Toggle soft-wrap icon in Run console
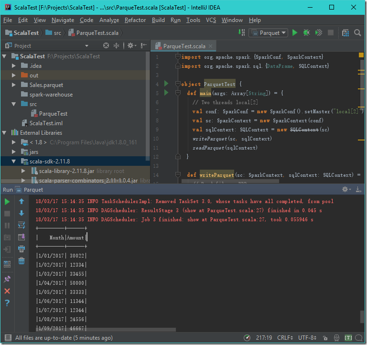The image size is (367, 345). [x=22, y=225]
